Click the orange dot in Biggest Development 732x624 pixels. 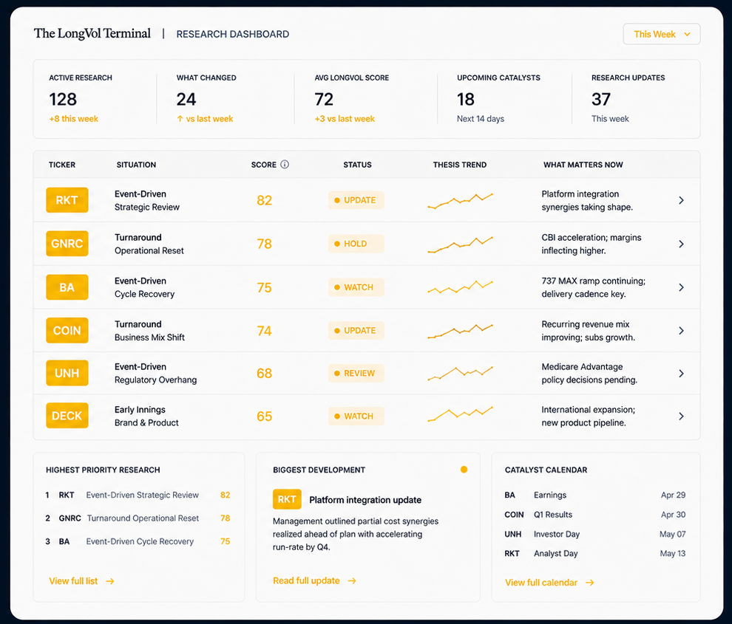pos(464,470)
